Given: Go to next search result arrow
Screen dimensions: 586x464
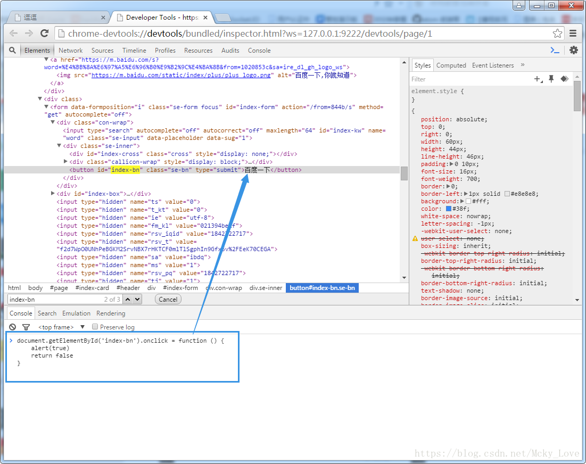Looking at the screenshot, I should (137, 299).
